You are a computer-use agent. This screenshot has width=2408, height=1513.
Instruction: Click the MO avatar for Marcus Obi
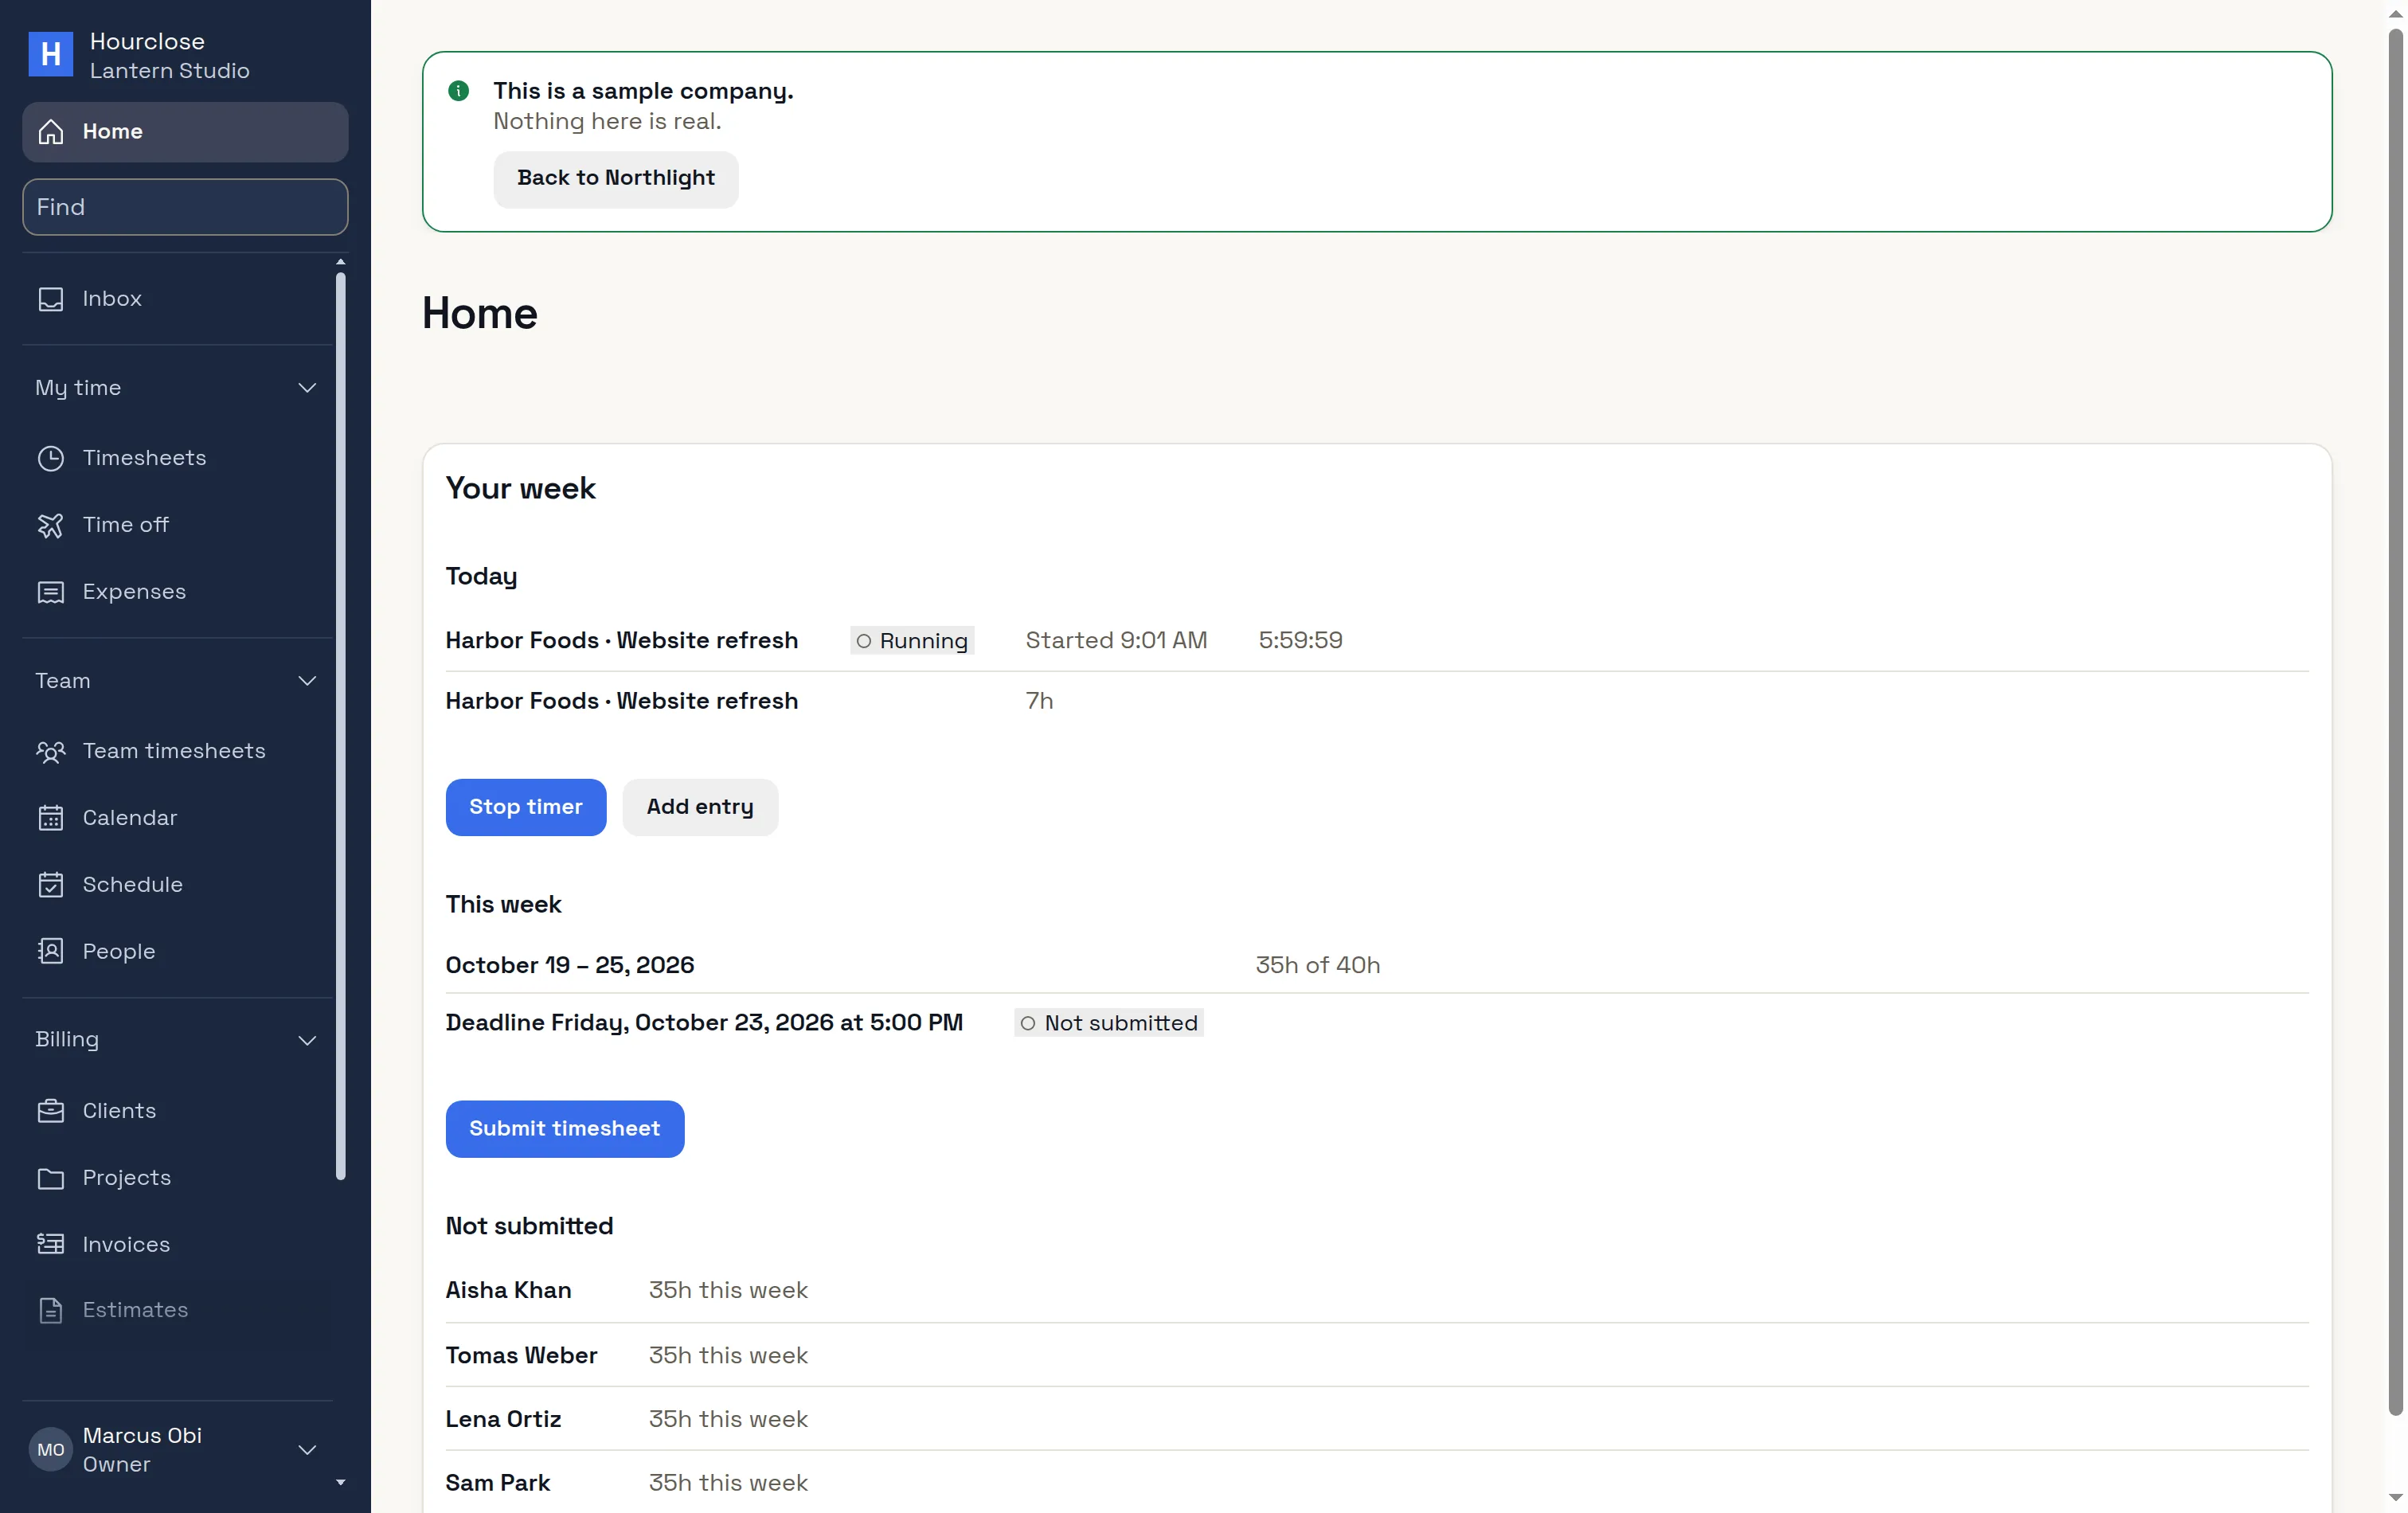51,1450
